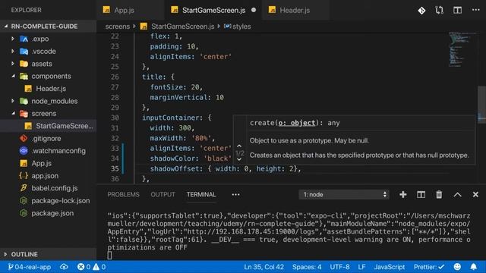
Task: Click line number 35 in gutter
Action: 115,168
